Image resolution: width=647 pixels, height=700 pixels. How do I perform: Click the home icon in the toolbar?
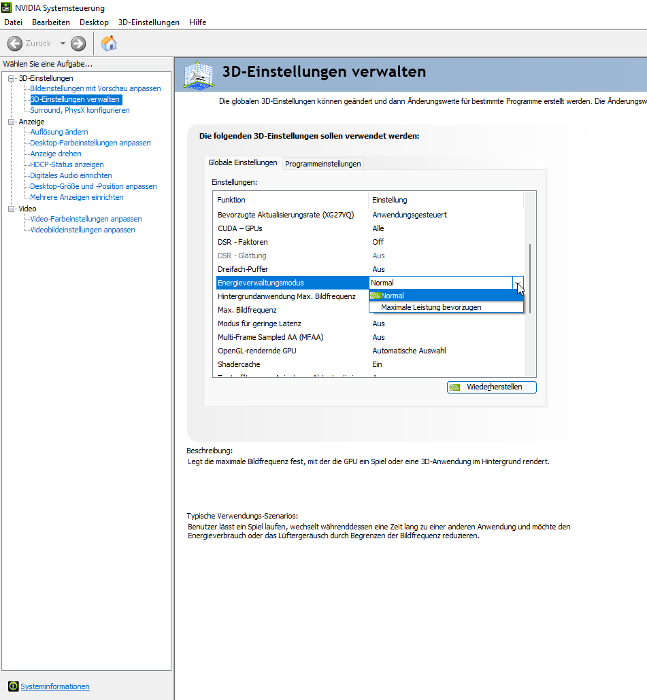point(107,43)
